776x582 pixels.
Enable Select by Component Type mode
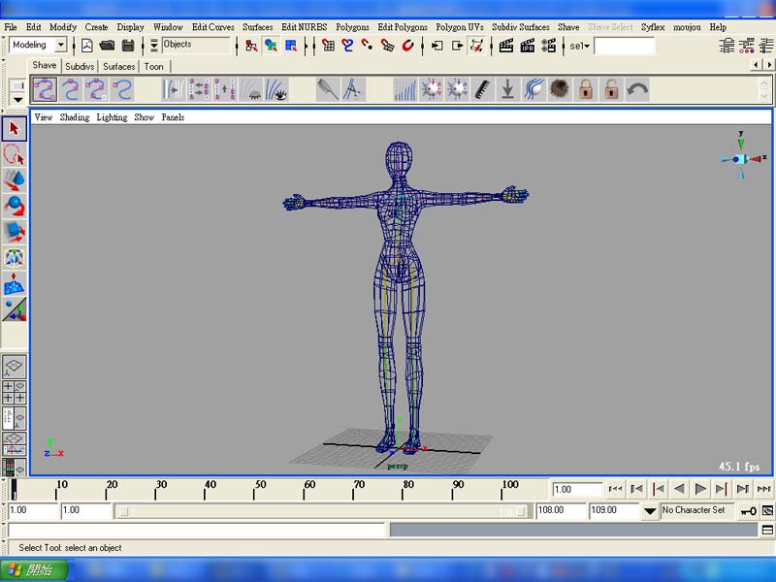click(291, 46)
